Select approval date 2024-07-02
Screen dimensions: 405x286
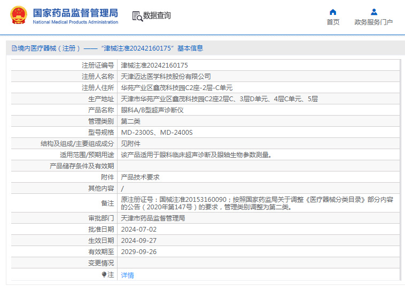pyautogui.click(x=139, y=230)
